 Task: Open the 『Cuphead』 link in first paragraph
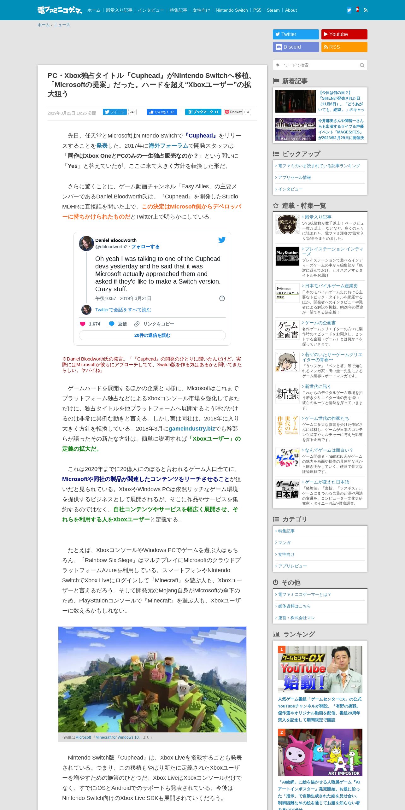(200, 136)
